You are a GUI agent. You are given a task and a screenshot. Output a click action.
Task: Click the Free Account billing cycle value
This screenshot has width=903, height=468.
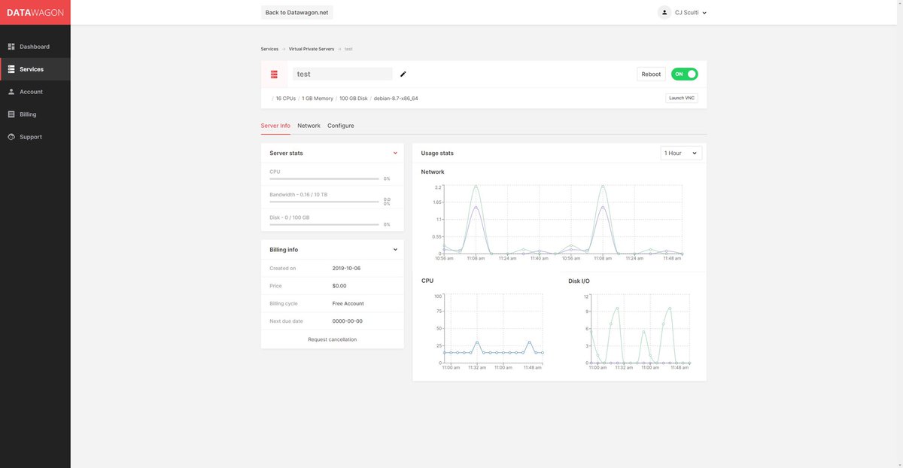(348, 303)
